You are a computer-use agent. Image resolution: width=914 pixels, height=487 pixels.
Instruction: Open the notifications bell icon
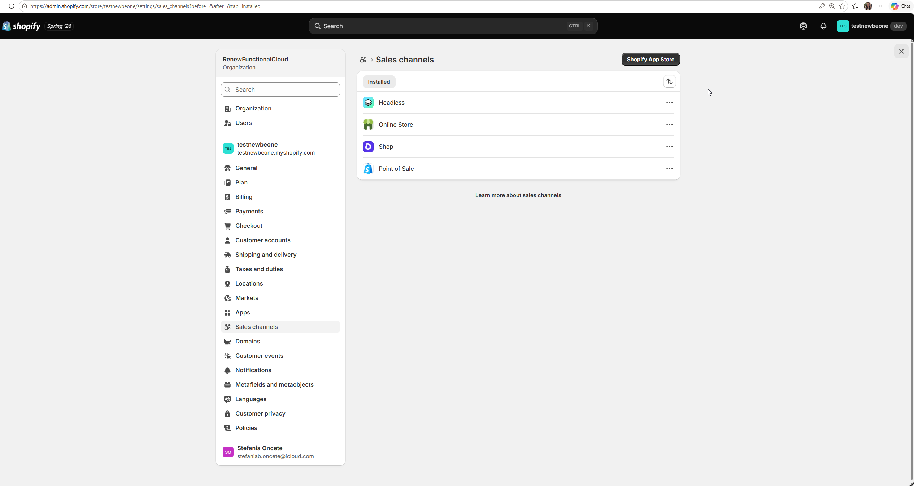[x=823, y=26]
